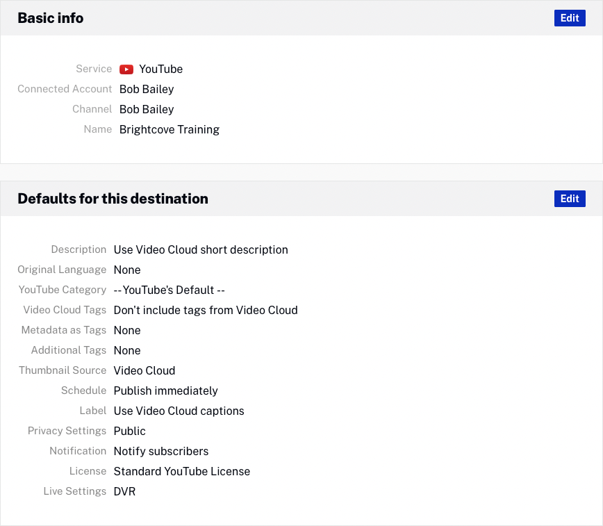
Task: Edit the Basic info section
Action: click(570, 18)
